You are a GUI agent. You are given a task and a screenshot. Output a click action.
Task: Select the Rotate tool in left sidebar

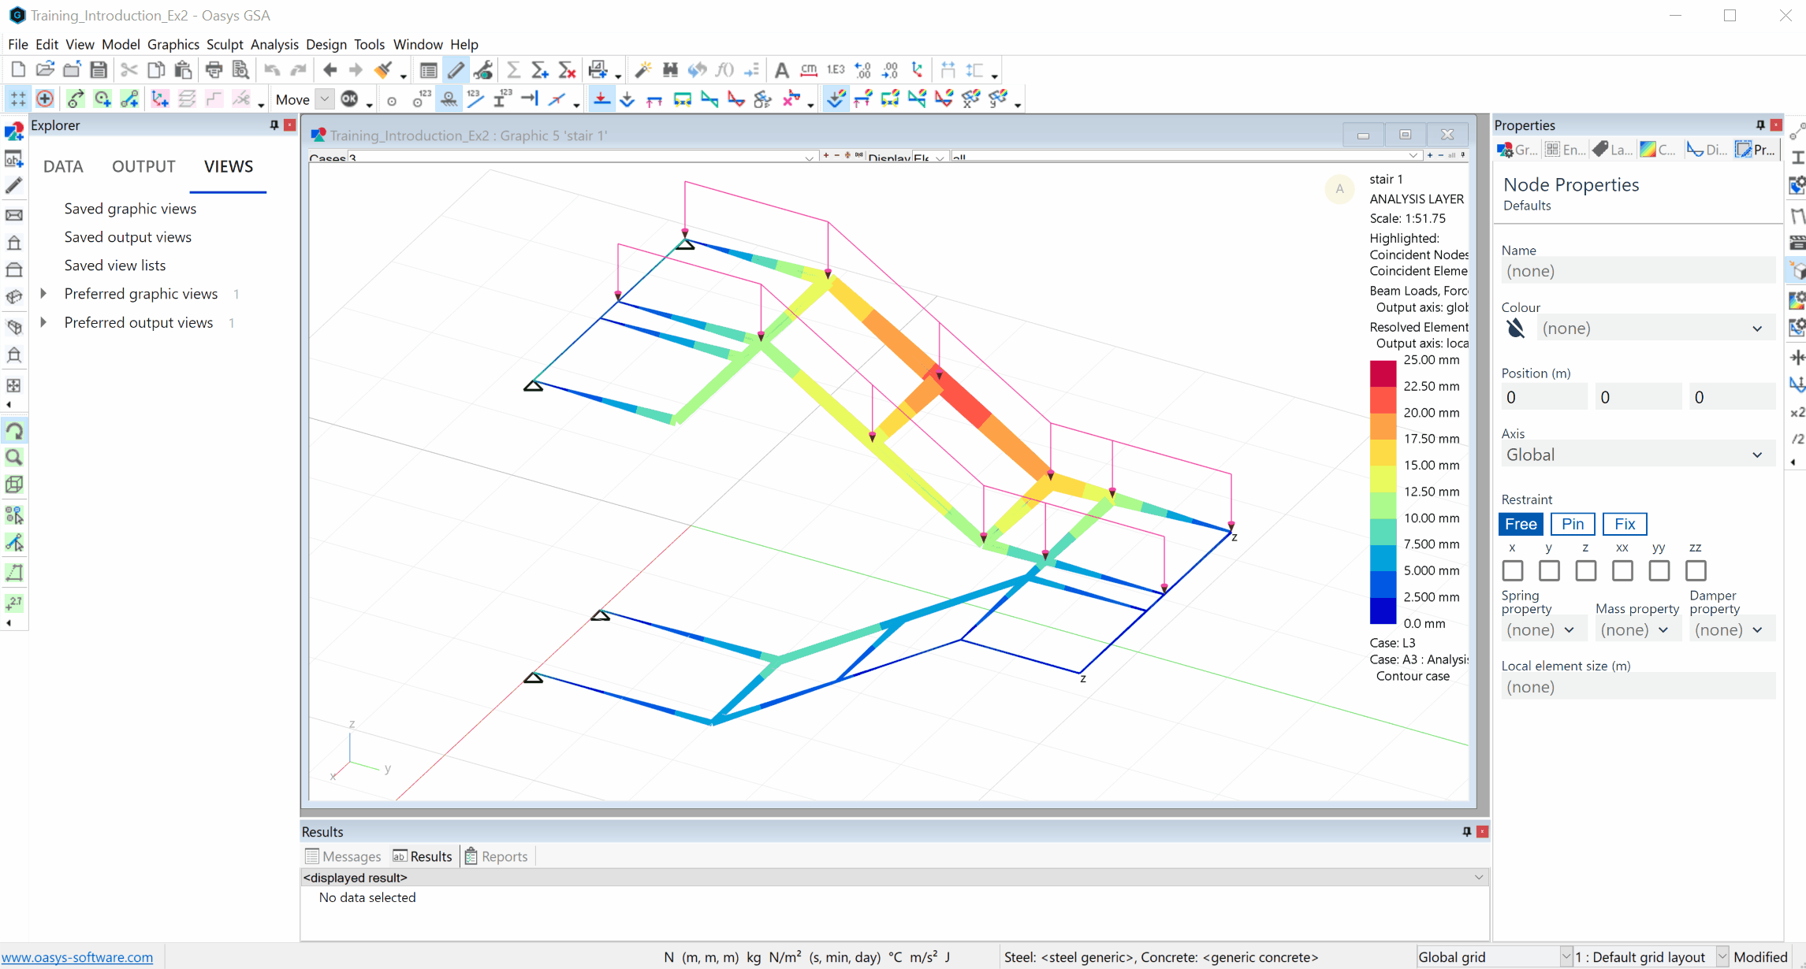pyautogui.click(x=14, y=431)
